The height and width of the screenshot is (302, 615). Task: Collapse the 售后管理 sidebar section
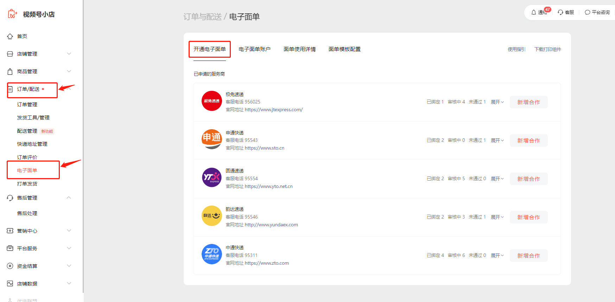(69, 198)
